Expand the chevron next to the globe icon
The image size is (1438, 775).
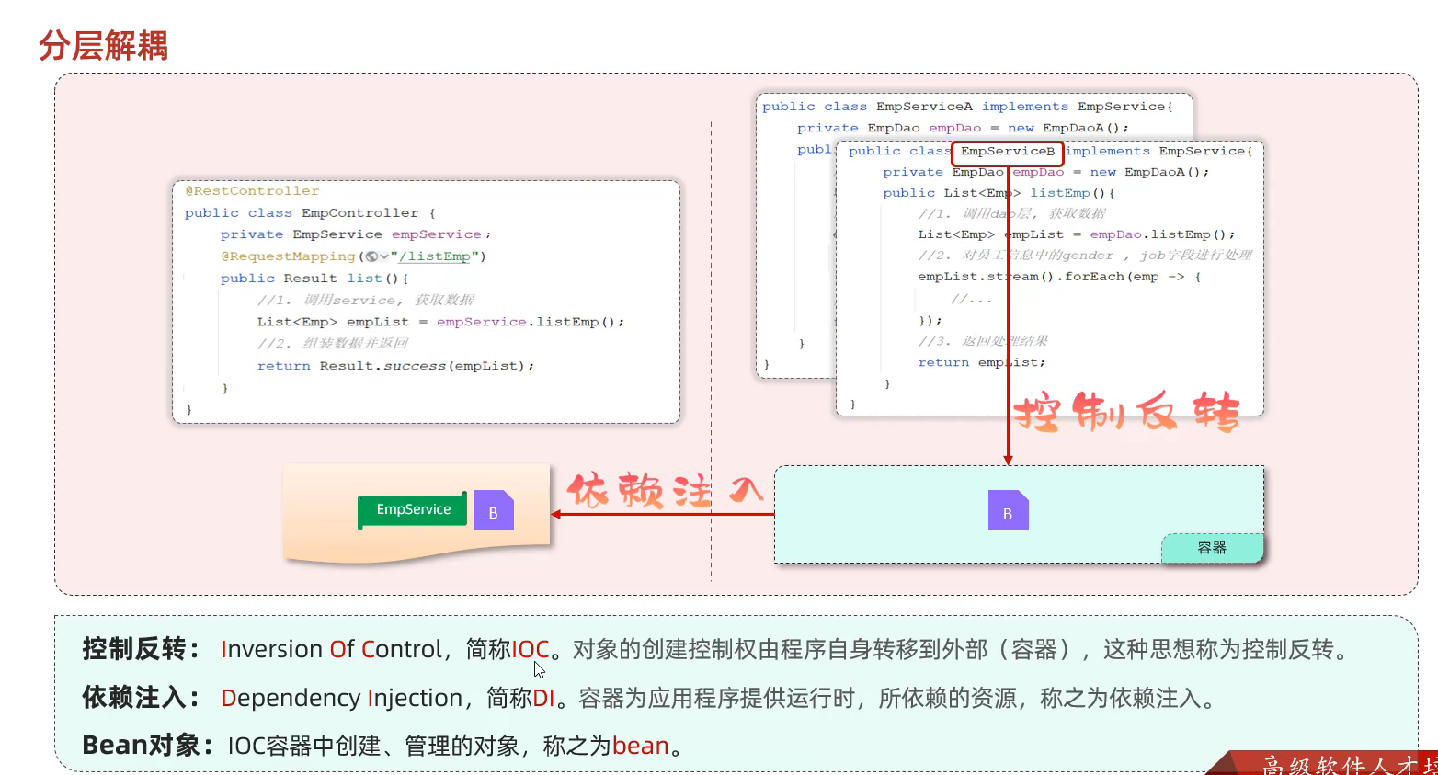click(383, 256)
